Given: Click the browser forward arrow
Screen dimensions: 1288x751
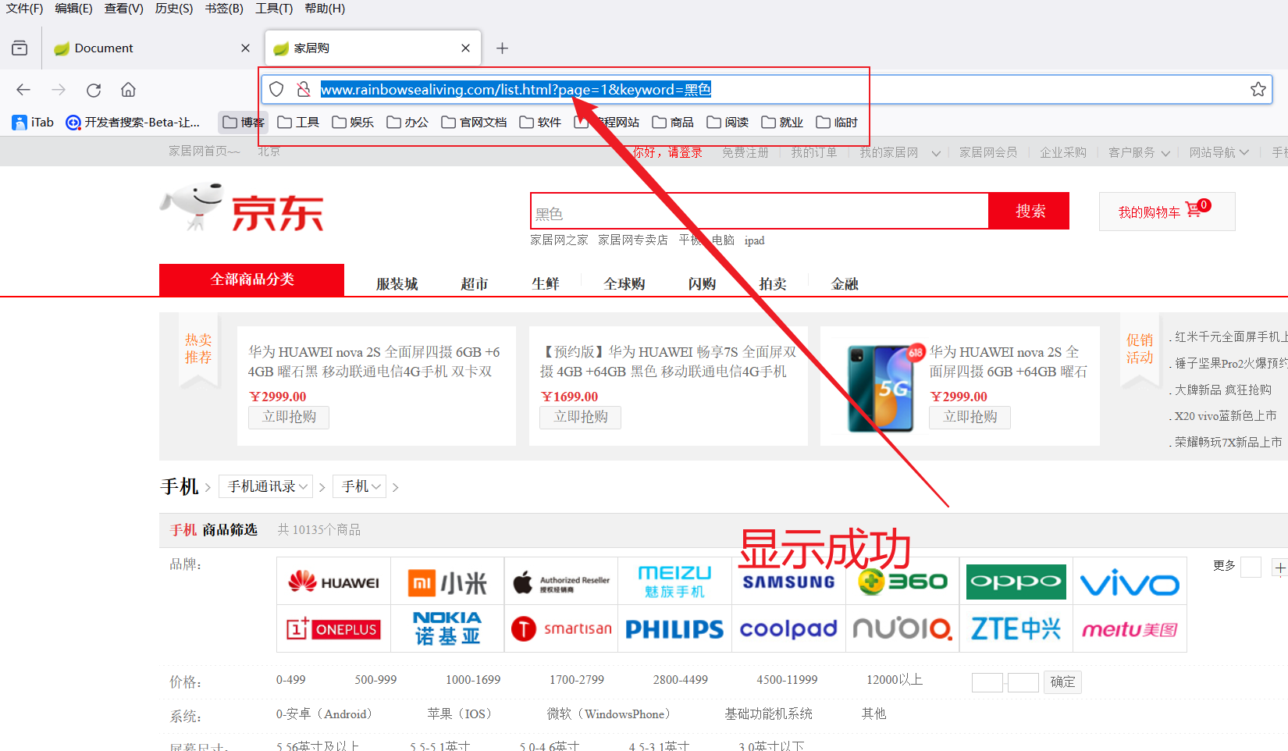Looking at the screenshot, I should pyautogui.click(x=59, y=90).
